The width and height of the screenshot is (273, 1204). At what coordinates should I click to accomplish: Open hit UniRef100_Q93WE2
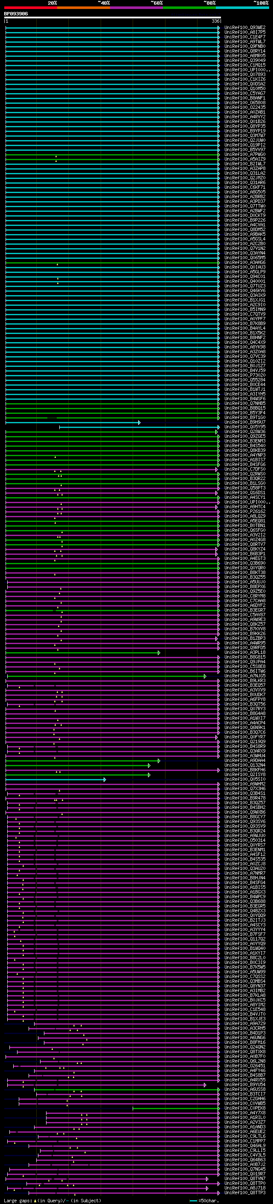point(245,28)
